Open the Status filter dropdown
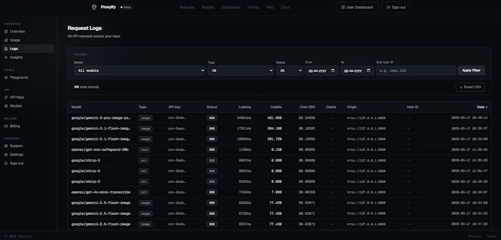The width and height of the screenshot is (501, 240). coord(289,71)
